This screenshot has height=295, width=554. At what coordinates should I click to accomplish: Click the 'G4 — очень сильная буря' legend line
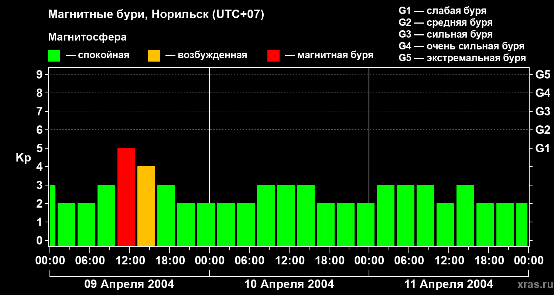point(462,46)
